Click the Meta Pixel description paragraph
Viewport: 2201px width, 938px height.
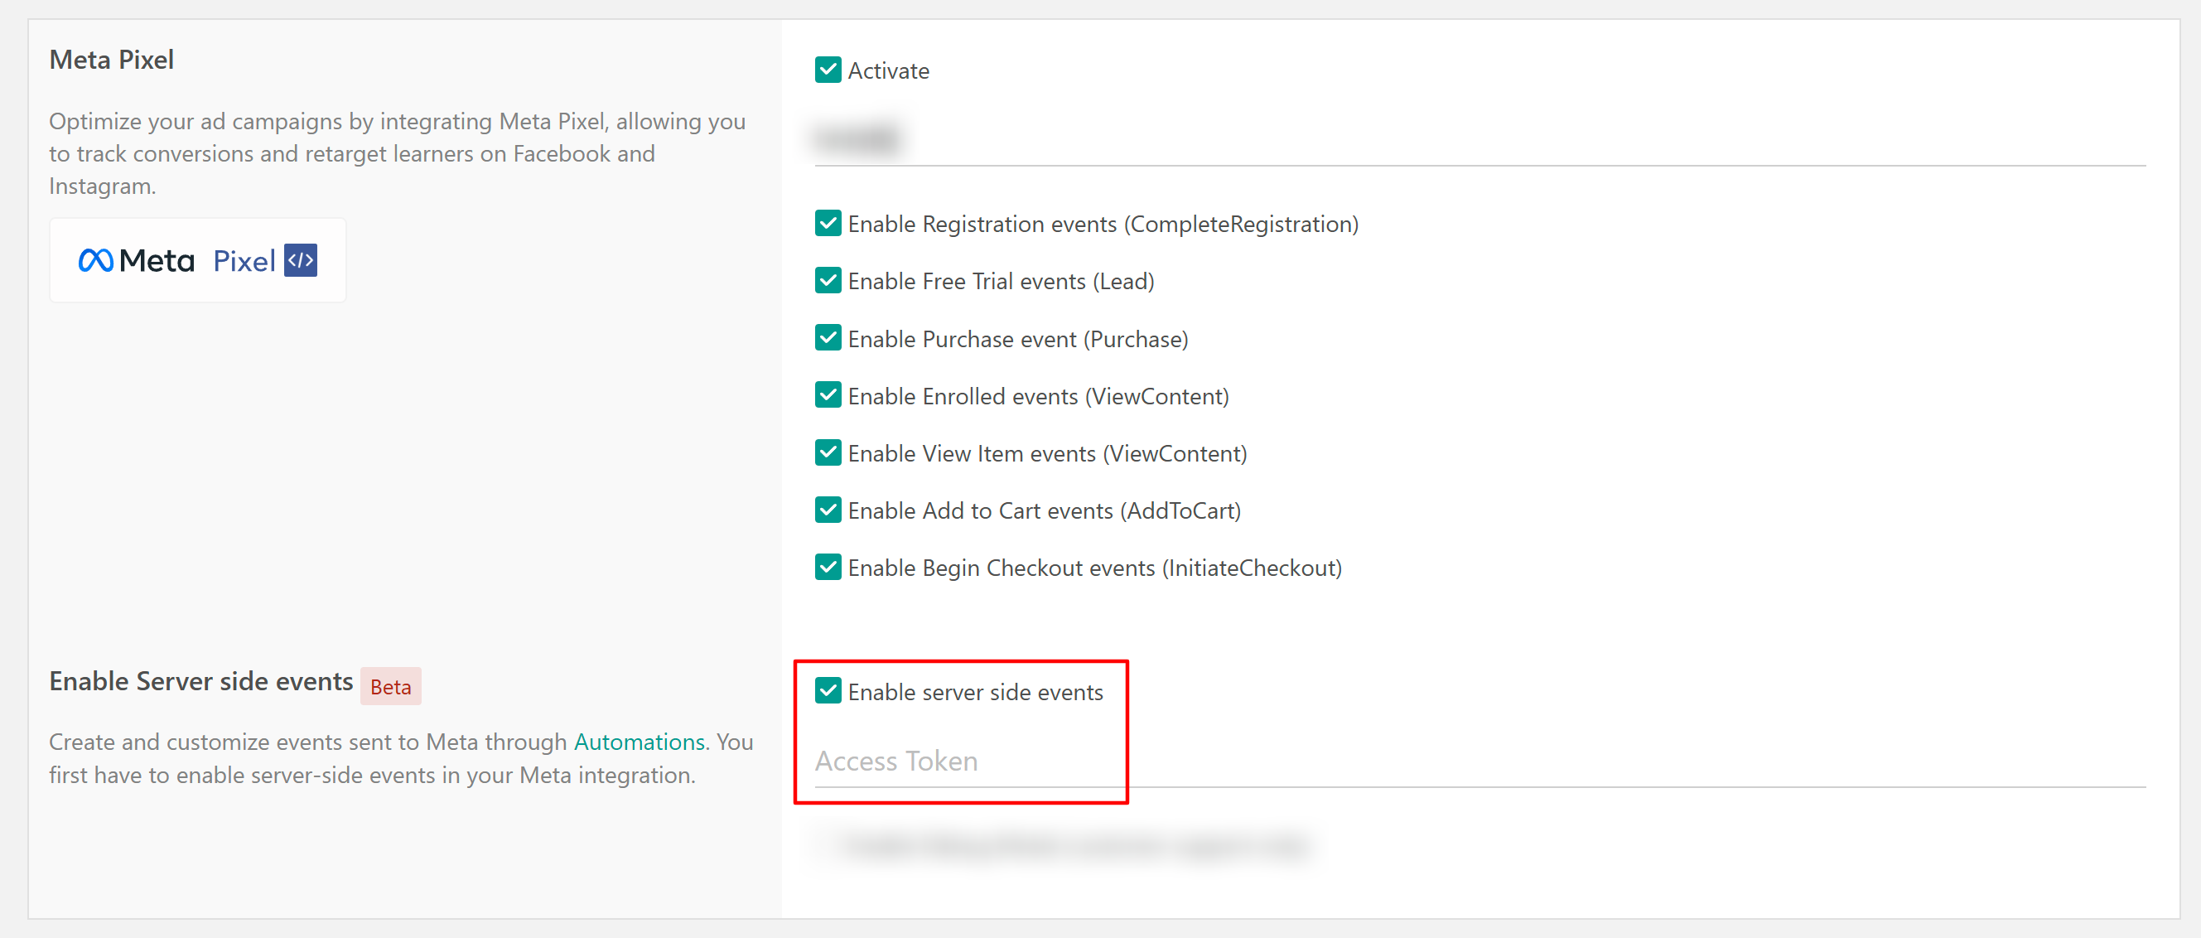click(x=397, y=154)
